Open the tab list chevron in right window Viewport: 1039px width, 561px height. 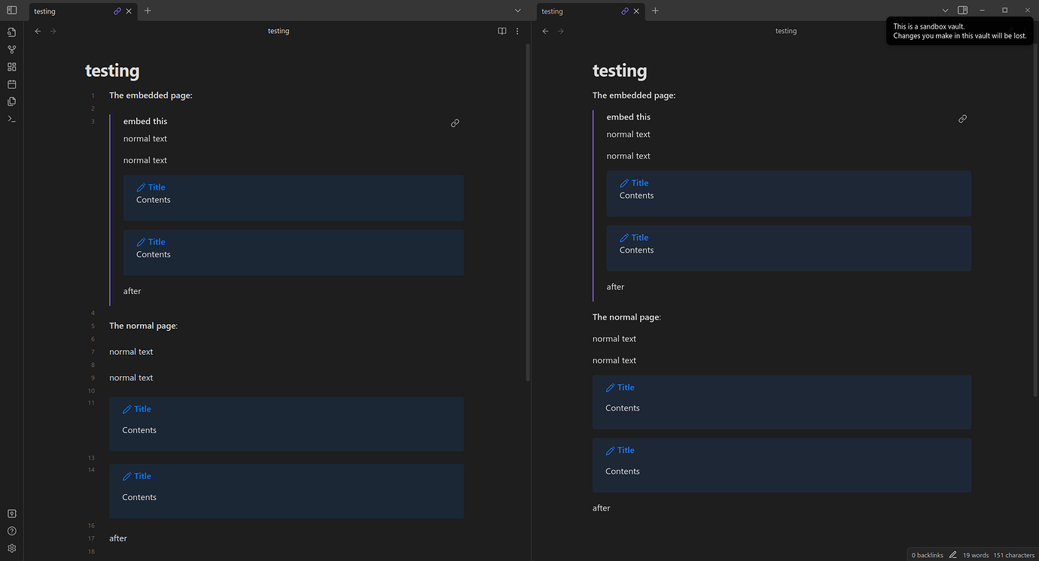[945, 11]
